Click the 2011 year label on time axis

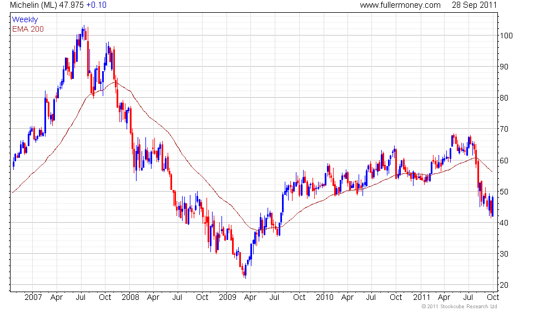point(421,297)
